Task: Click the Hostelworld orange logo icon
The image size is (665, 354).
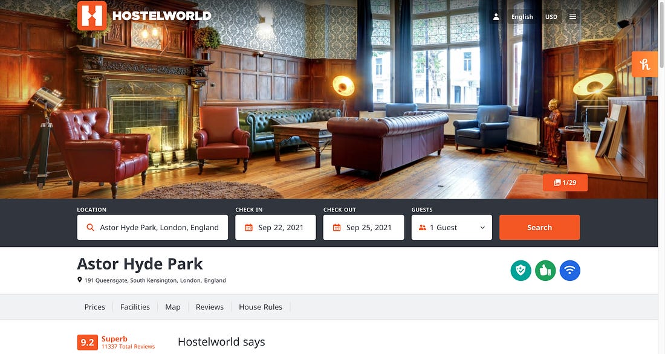Action: (x=92, y=16)
